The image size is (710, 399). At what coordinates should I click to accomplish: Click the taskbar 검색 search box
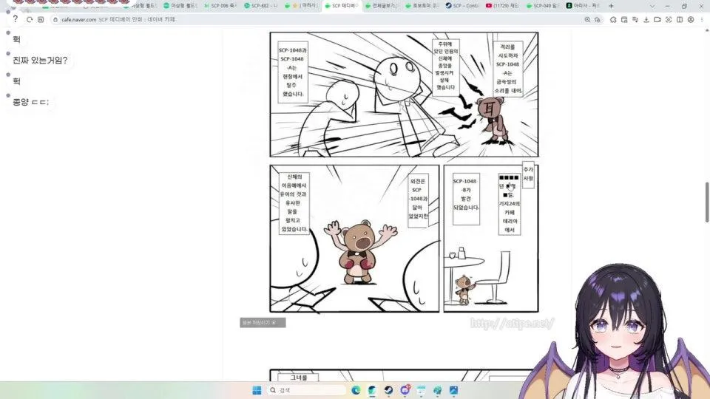(x=307, y=390)
